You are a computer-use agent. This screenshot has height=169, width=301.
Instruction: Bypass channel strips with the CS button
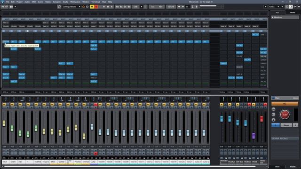click(125, 7)
